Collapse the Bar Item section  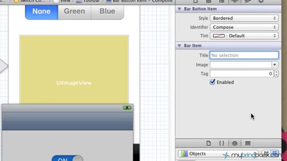[x=179, y=46]
